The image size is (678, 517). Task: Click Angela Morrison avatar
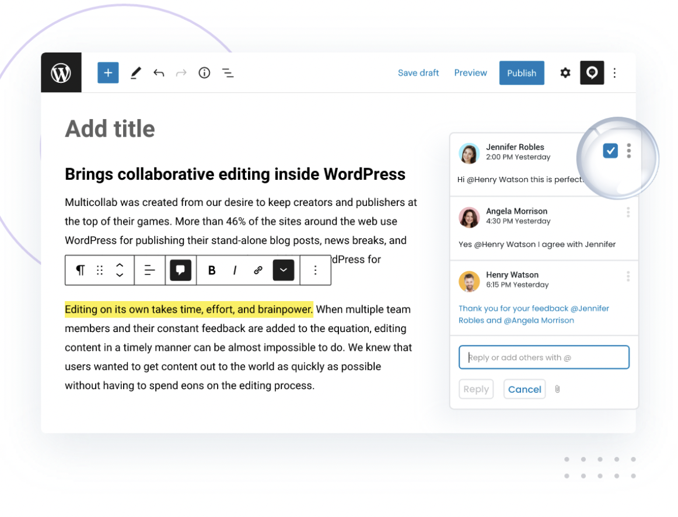469,218
